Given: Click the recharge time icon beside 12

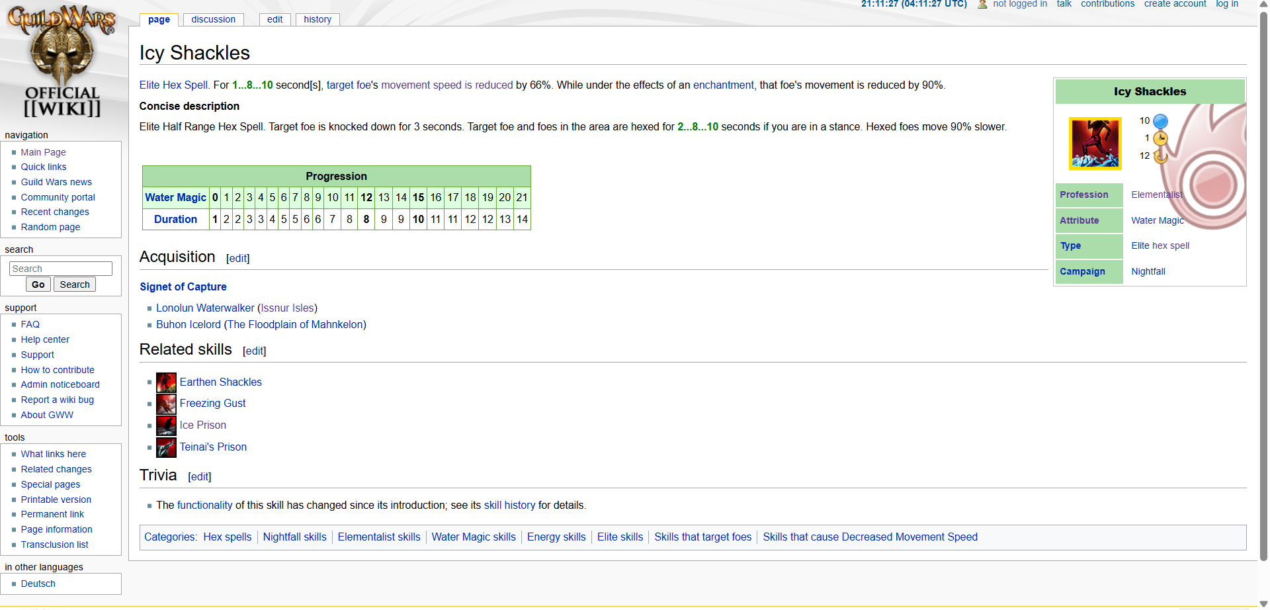Looking at the screenshot, I should 1160,156.
